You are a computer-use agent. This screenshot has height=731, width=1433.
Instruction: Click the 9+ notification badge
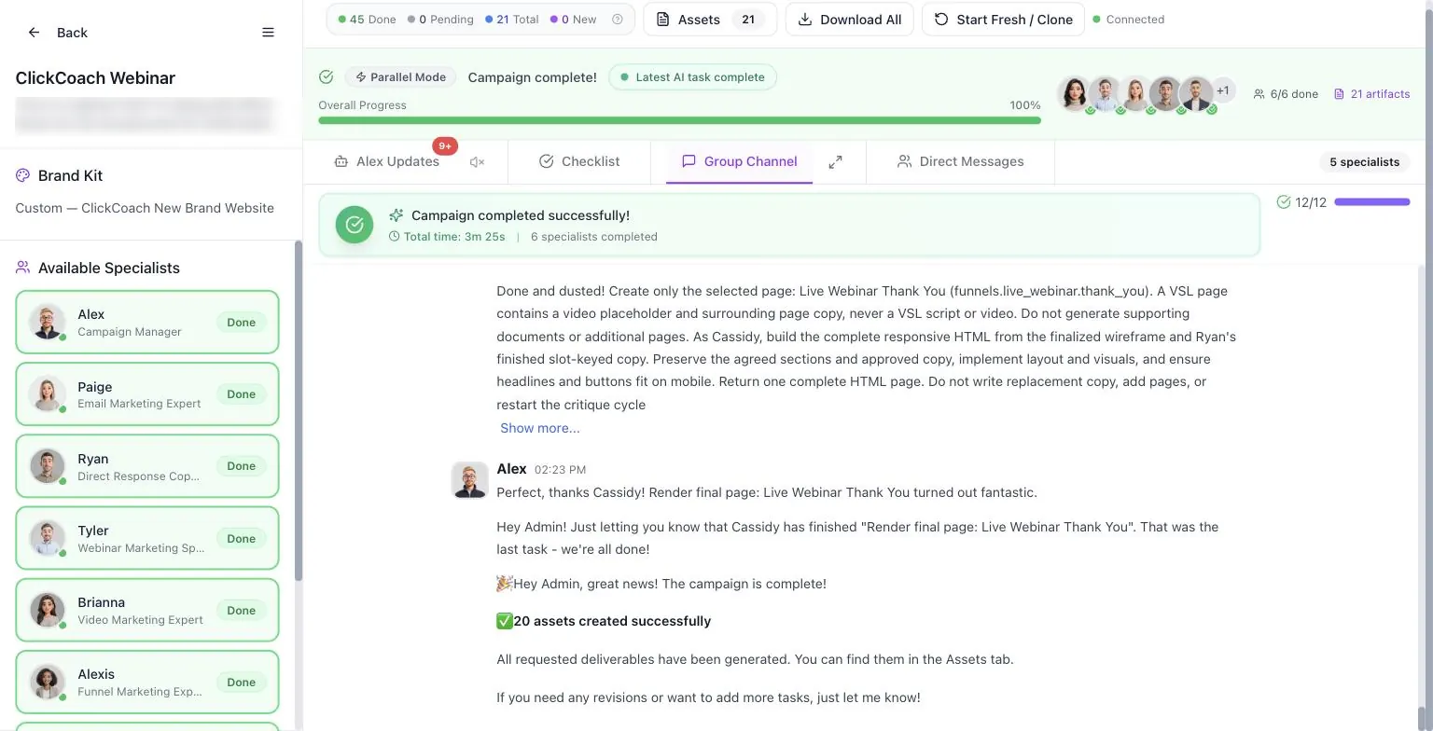[445, 146]
